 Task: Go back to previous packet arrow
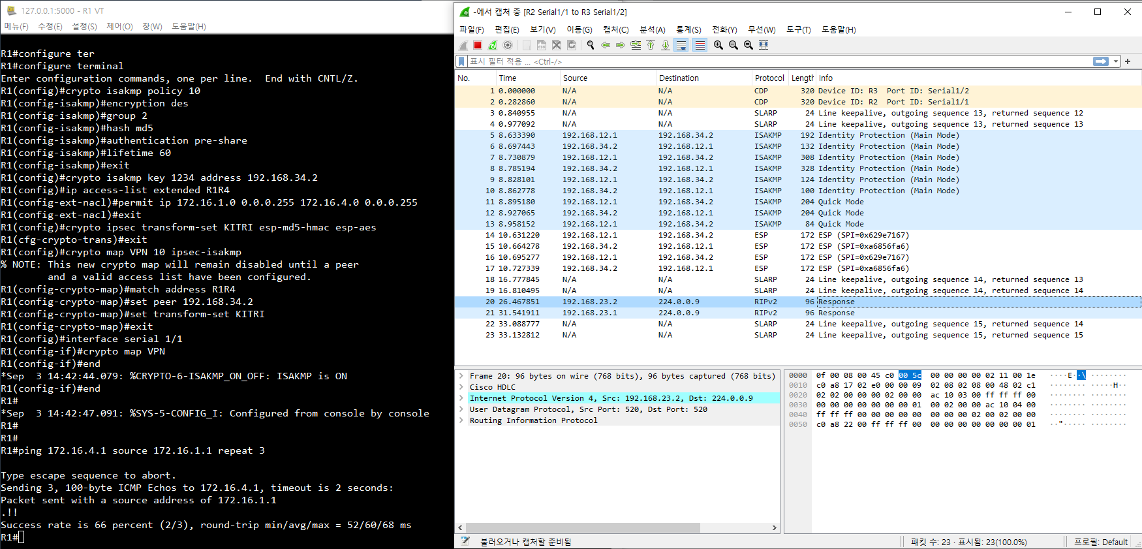coord(606,45)
